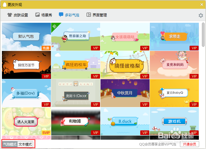Select the 求带走 bubble theme
Screen dimensions: 206x149
(x=174, y=37)
